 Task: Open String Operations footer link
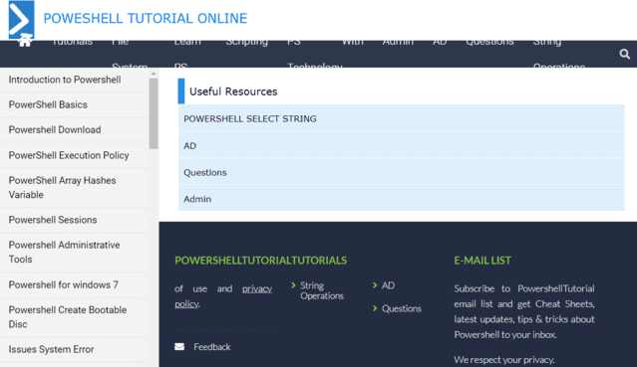pyautogui.click(x=322, y=290)
